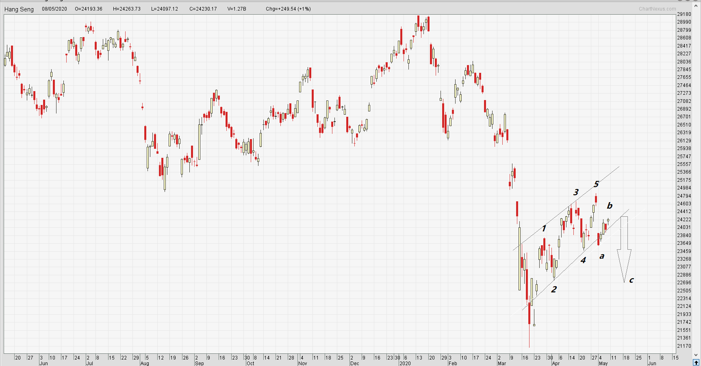Select the Hang Seng chart title
The image size is (701, 366).
click(x=19, y=9)
